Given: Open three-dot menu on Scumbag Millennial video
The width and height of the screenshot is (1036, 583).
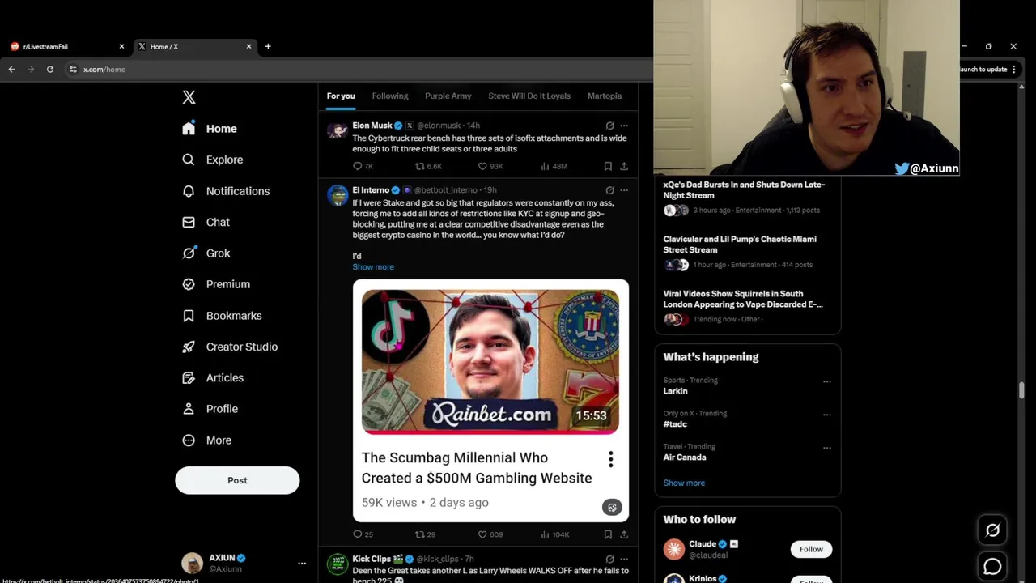Looking at the screenshot, I should [x=611, y=460].
